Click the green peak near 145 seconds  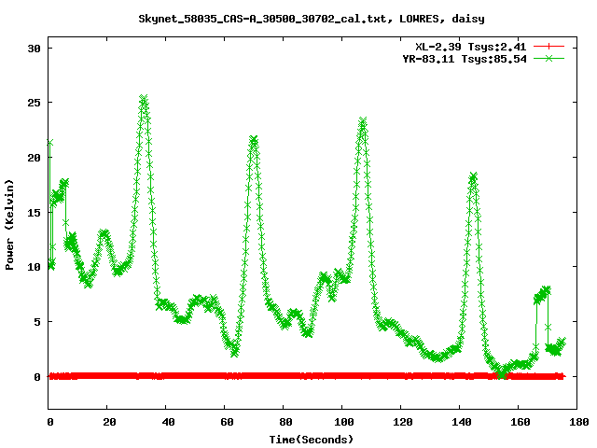click(x=473, y=176)
